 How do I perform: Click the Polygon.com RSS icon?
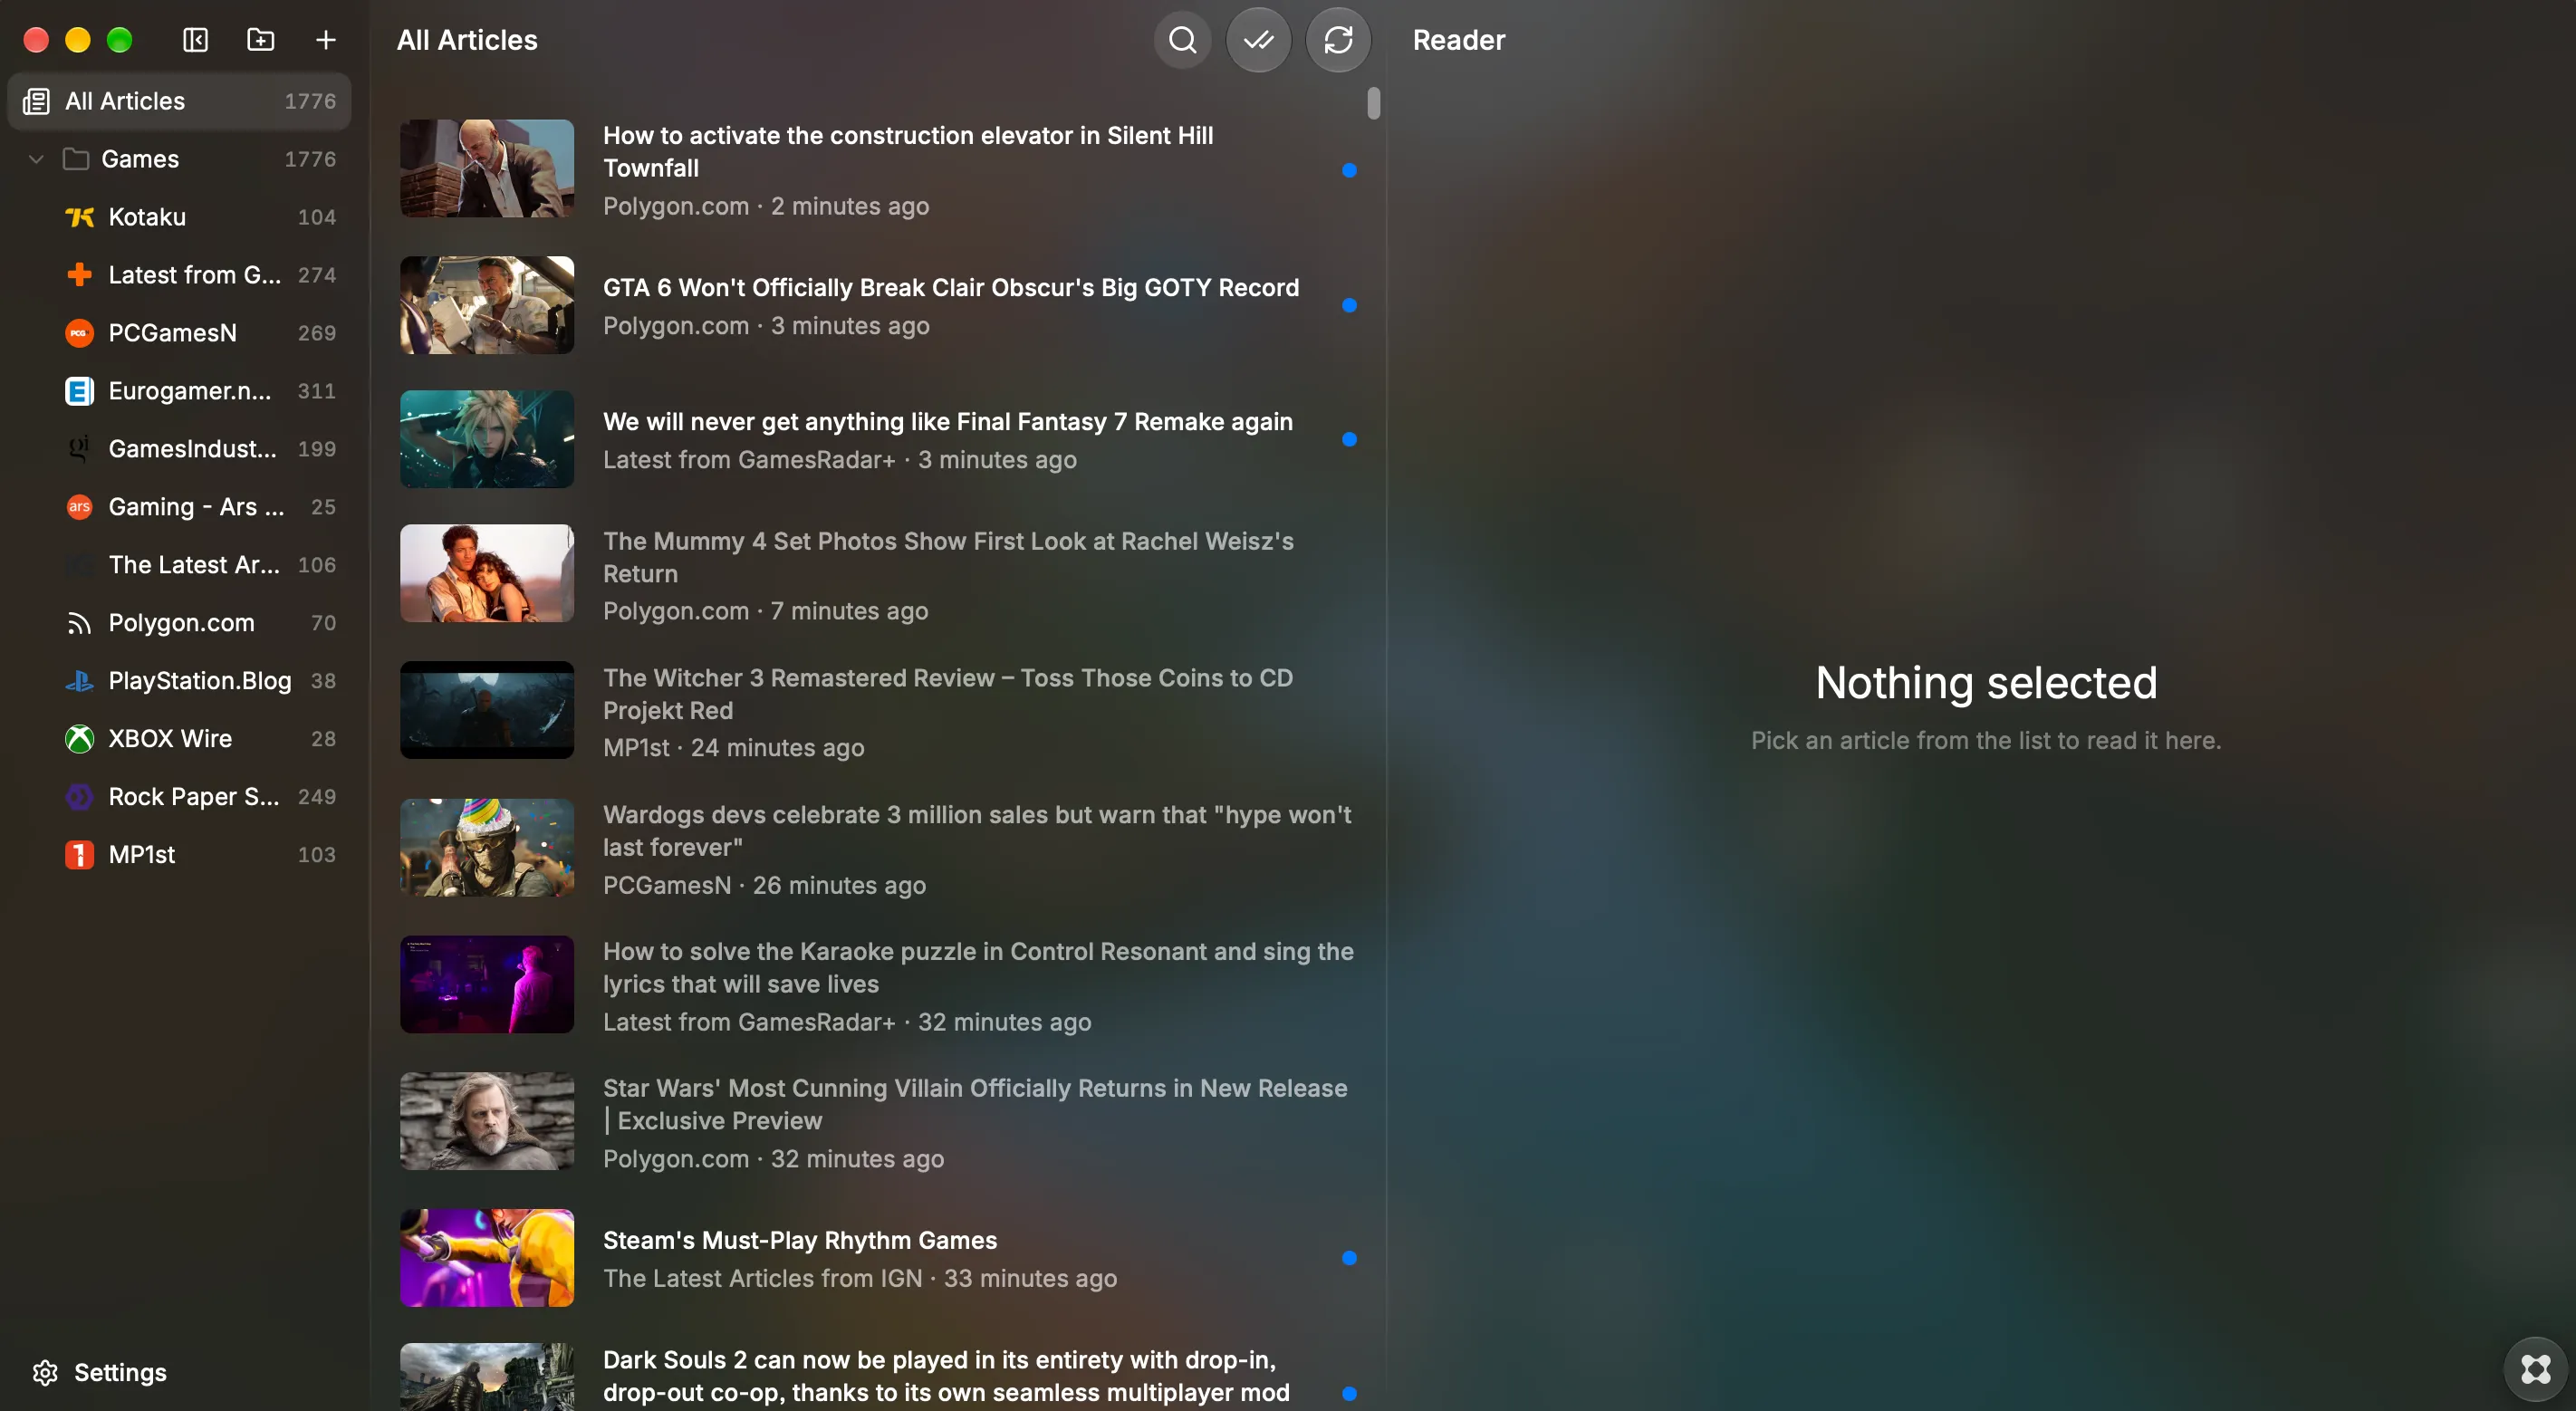pos(79,623)
